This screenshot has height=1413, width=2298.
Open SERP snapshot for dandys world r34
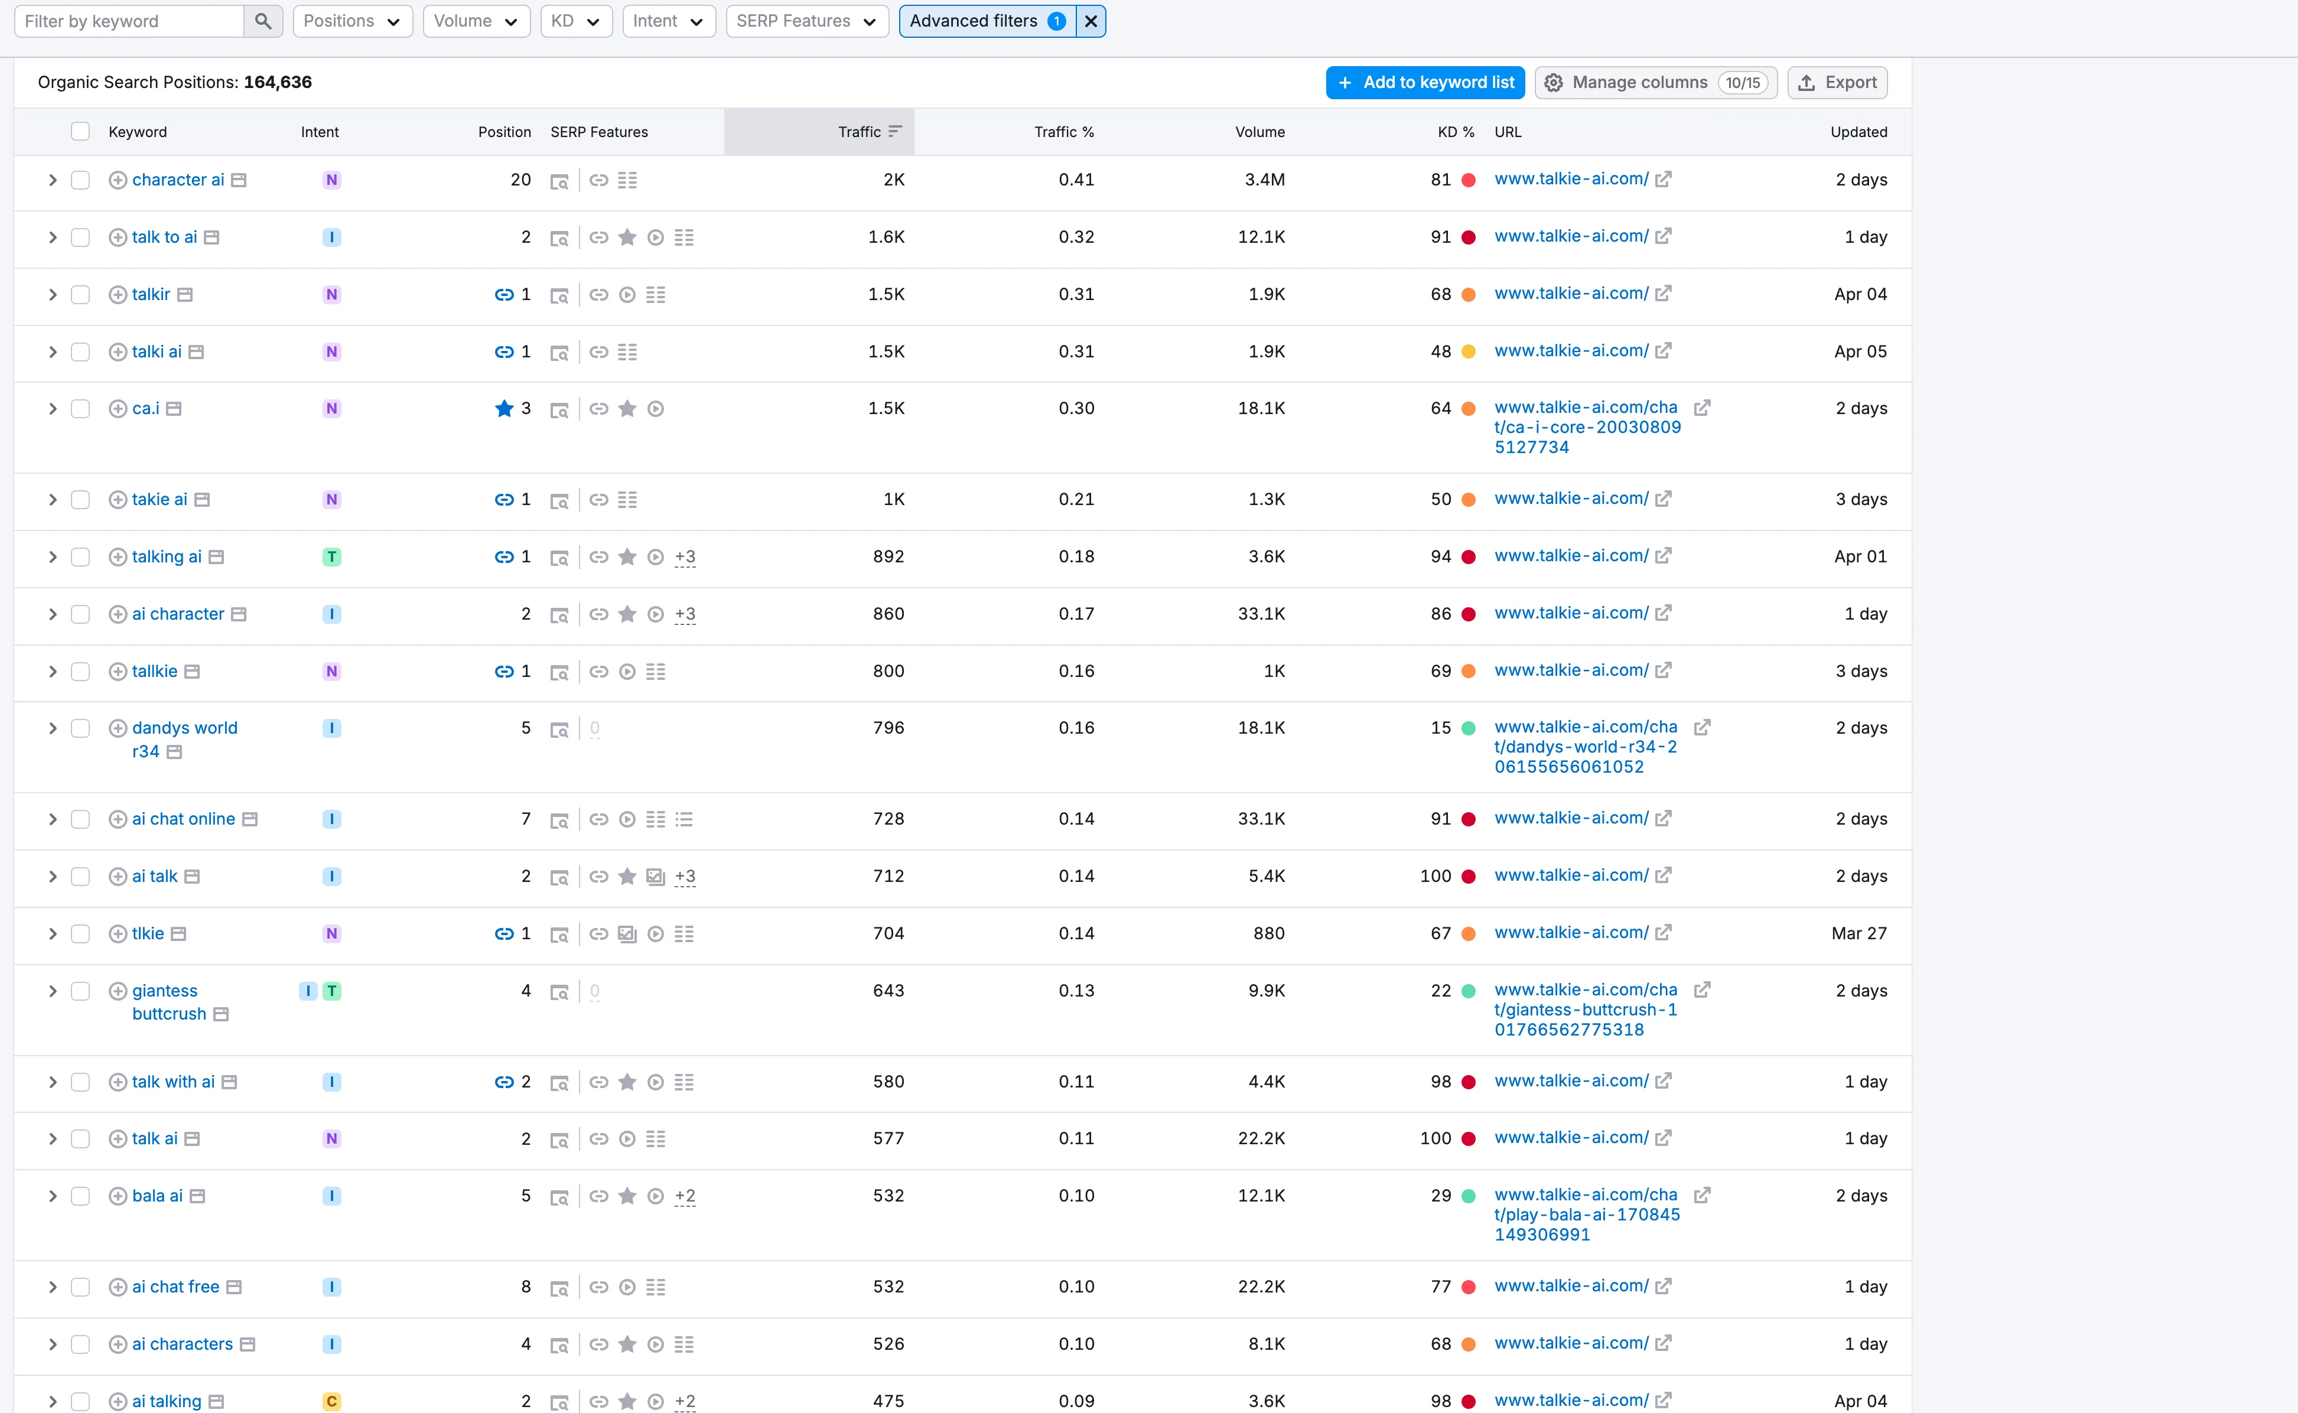tap(559, 729)
